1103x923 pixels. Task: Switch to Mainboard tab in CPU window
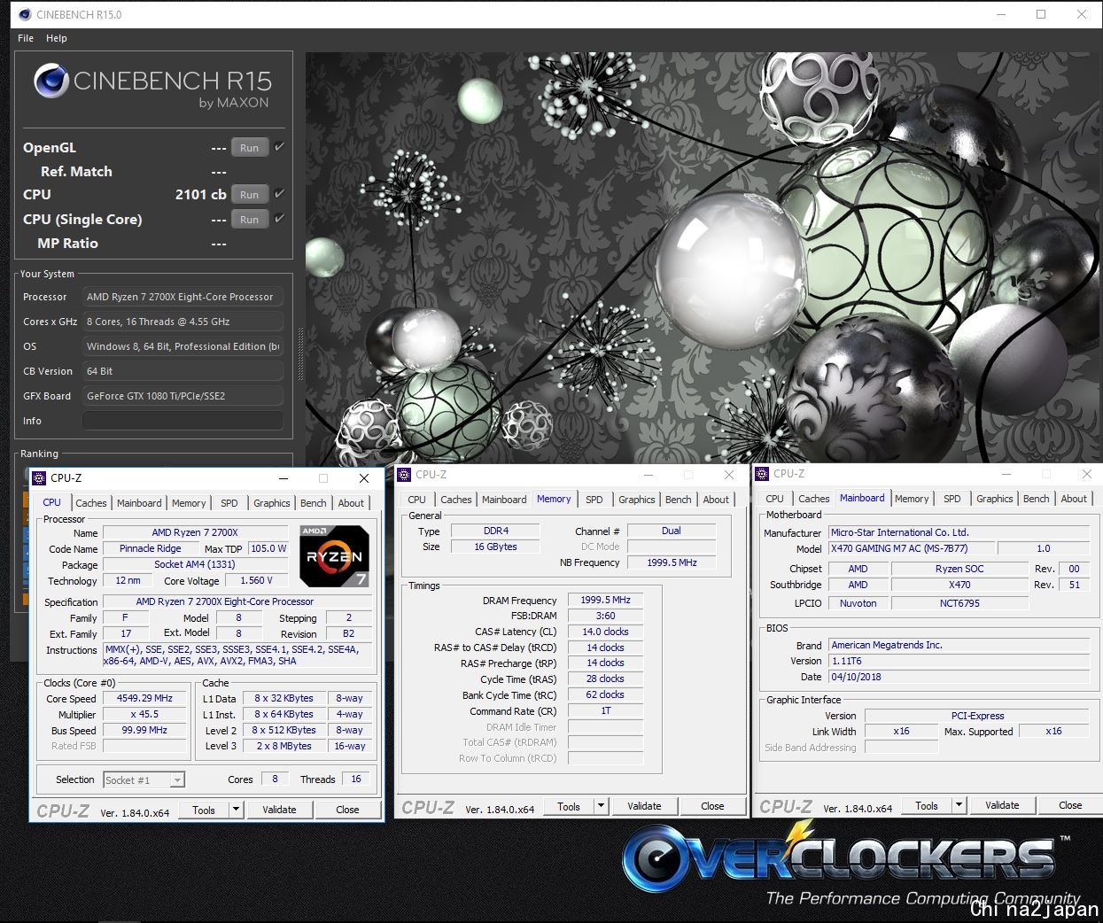click(x=140, y=502)
